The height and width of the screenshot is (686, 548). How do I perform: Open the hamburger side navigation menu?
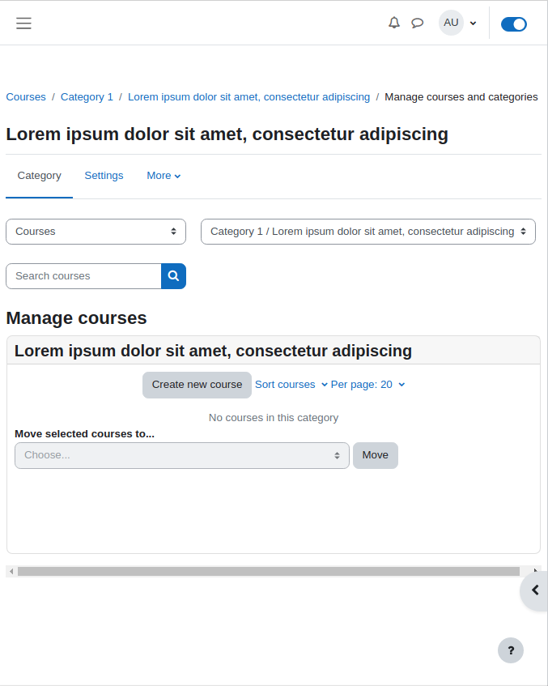(23, 23)
